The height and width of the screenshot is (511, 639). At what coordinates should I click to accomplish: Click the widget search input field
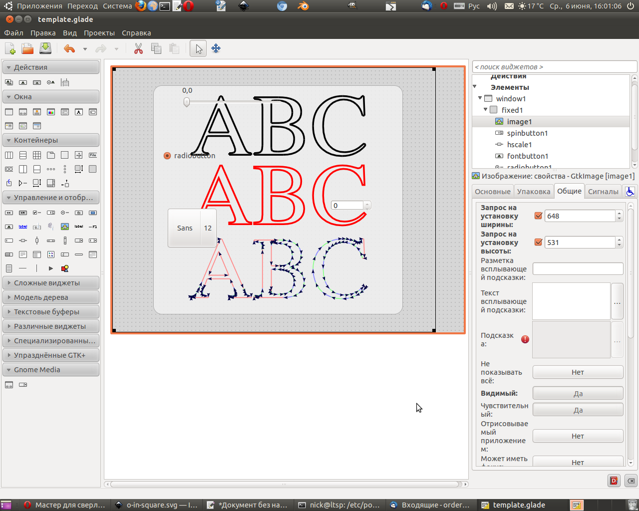click(x=554, y=67)
